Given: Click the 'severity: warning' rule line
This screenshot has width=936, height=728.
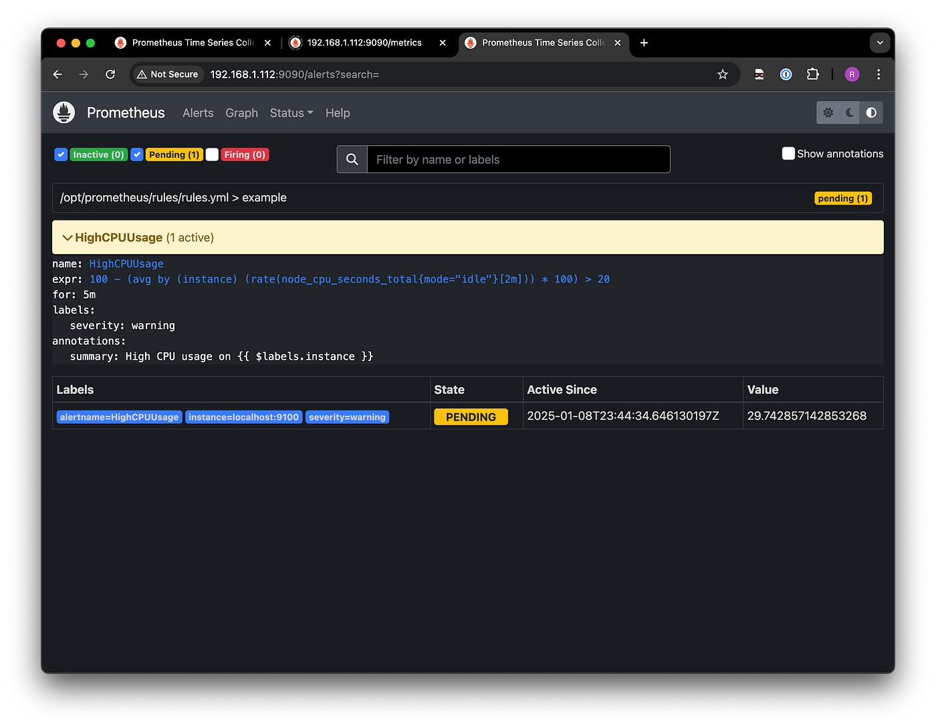Looking at the screenshot, I should pos(122,326).
